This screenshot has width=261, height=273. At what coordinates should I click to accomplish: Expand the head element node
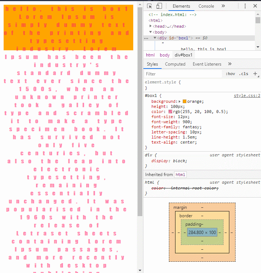click(151, 26)
